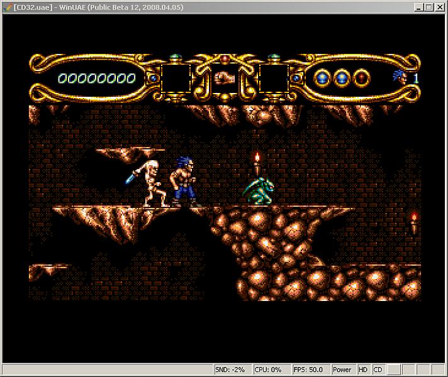Click the FPS 50.0 status field
Screen dimensions: 448x377
click(310, 370)
